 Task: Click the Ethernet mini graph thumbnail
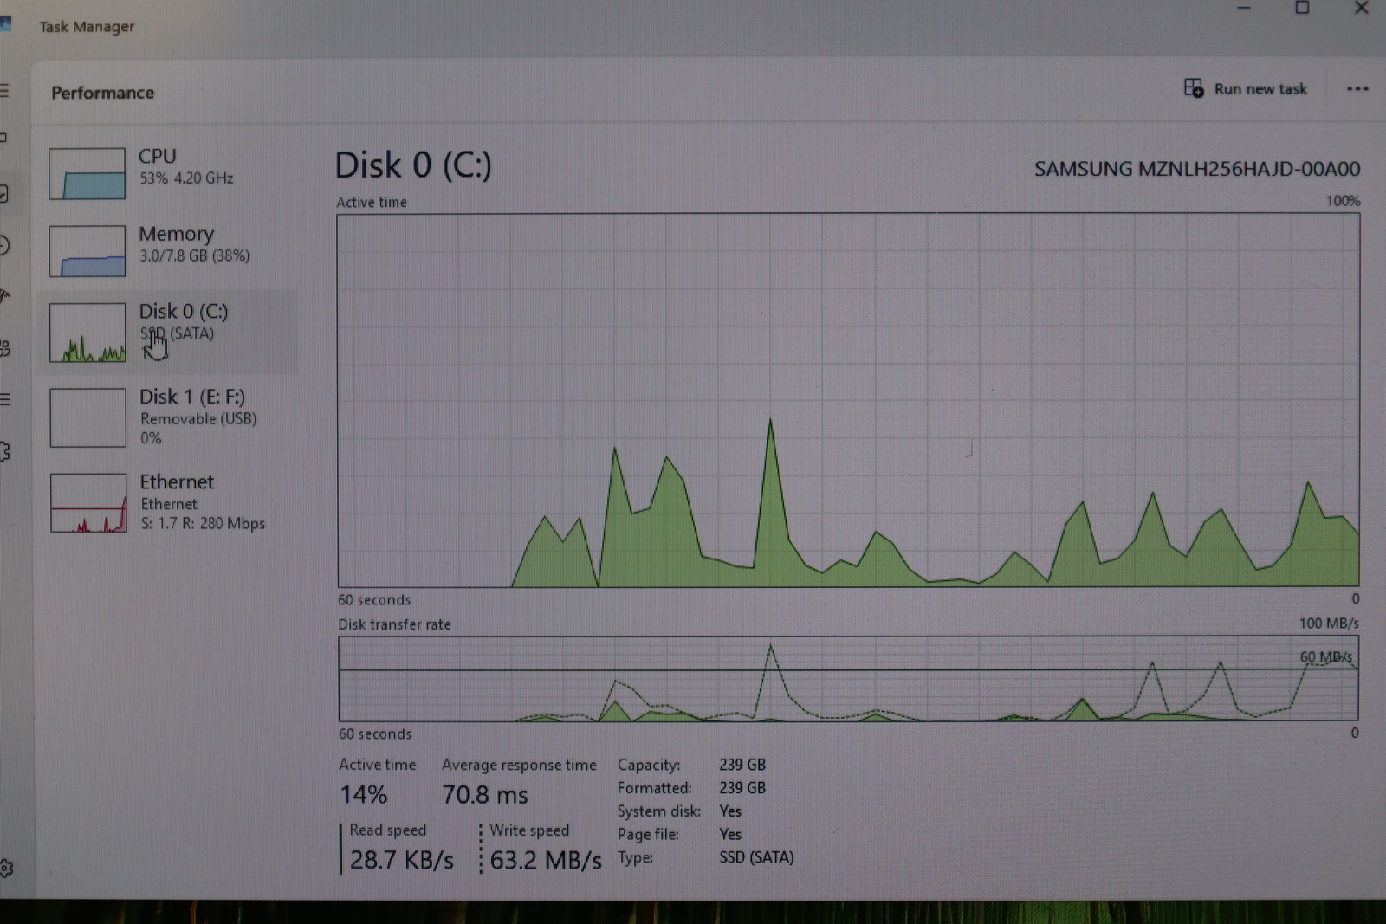pos(88,502)
